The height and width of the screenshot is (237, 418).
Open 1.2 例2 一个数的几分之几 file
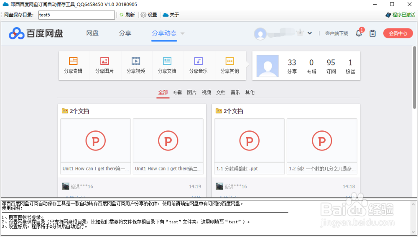[x=322, y=146]
